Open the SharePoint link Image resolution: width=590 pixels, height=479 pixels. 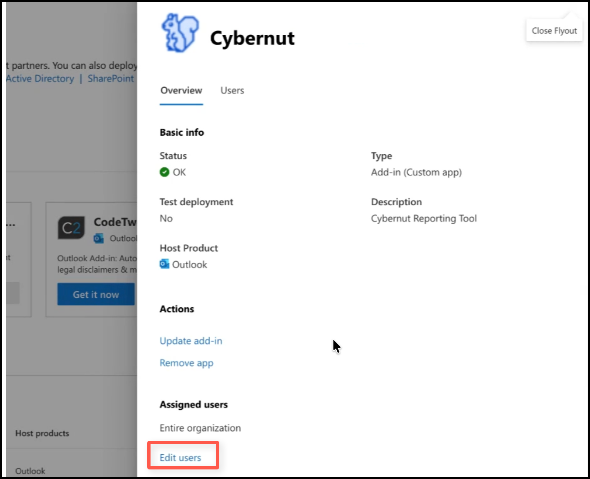(111, 79)
